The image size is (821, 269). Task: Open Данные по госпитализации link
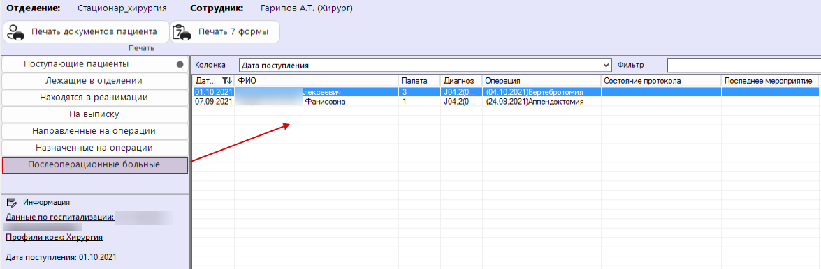59,217
